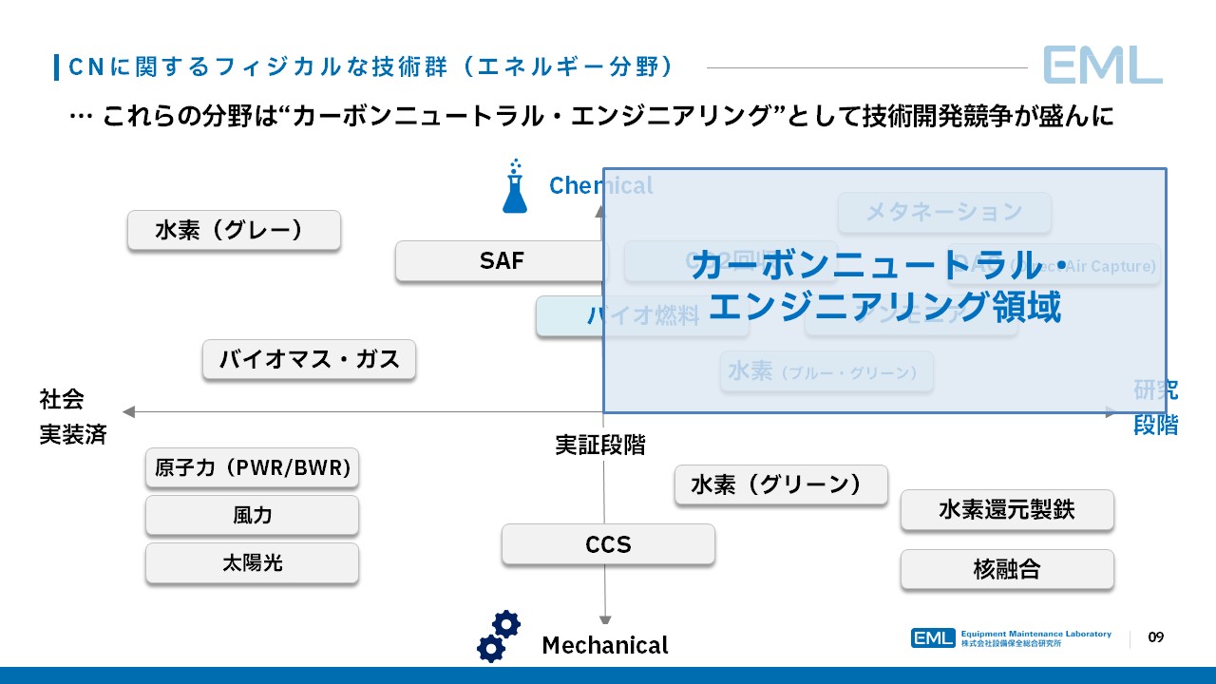
Task: Click the chemical flask icon
Action: tap(514, 187)
